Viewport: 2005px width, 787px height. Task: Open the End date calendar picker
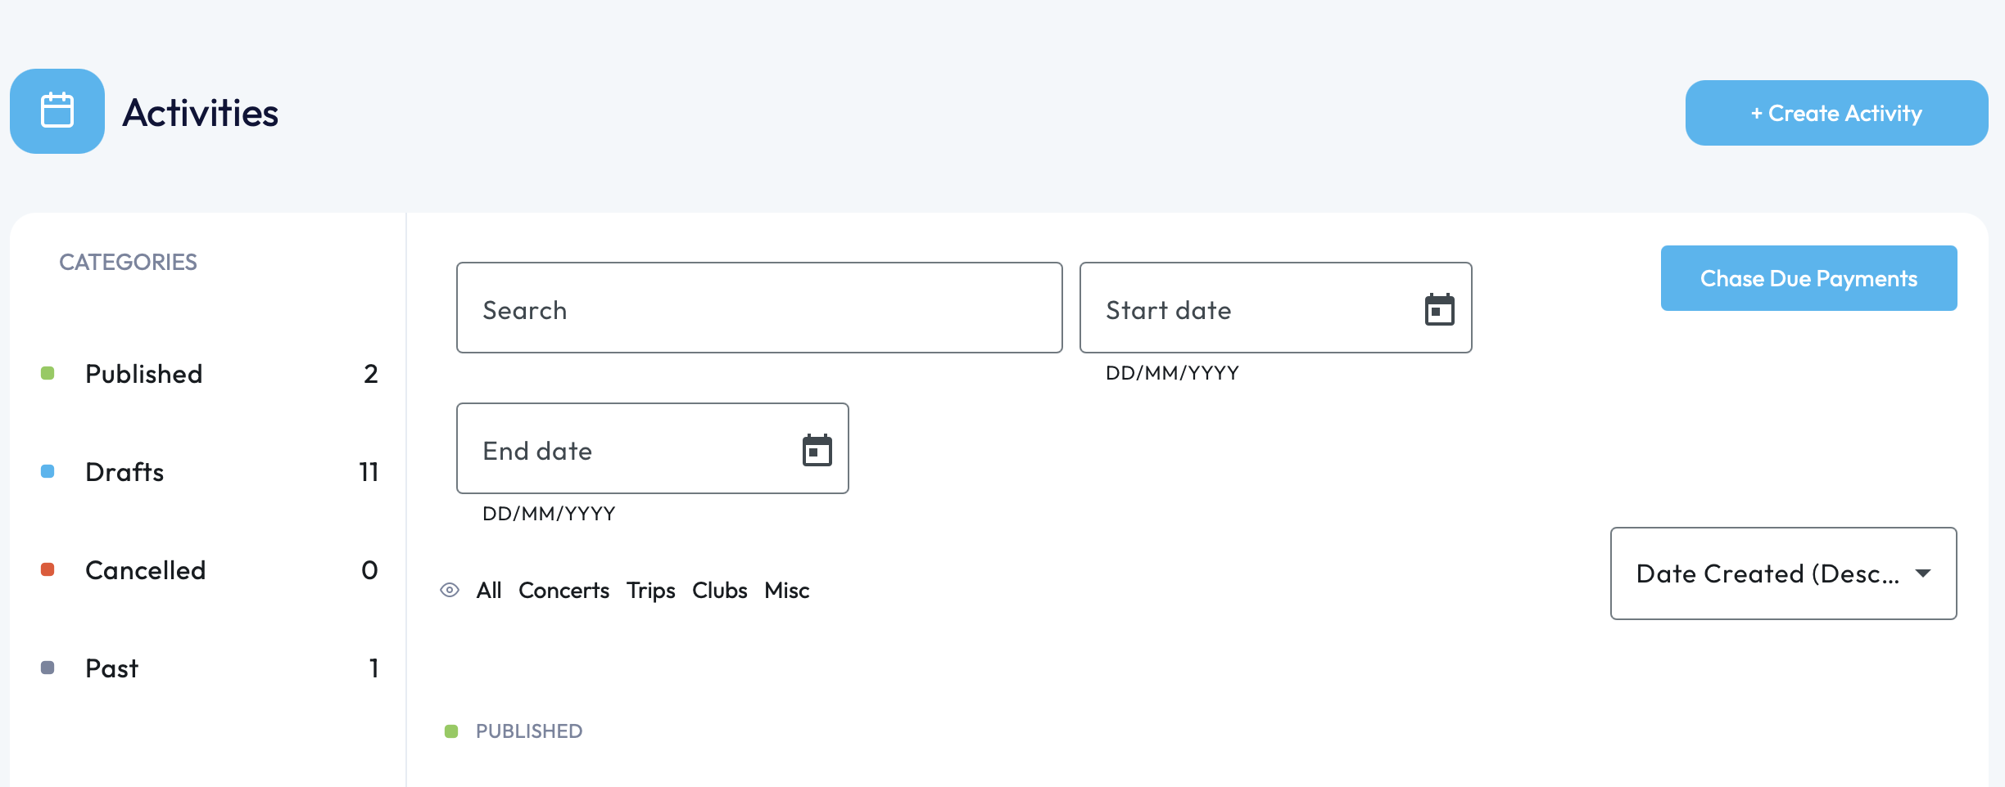(817, 450)
